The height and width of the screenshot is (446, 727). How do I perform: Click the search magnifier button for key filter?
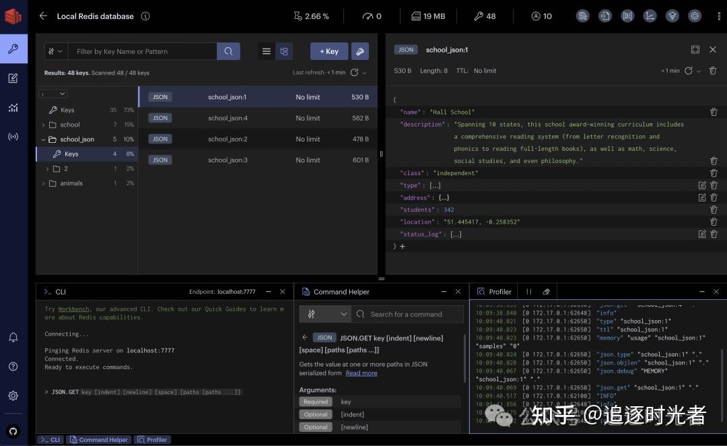pyautogui.click(x=228, y=51)
